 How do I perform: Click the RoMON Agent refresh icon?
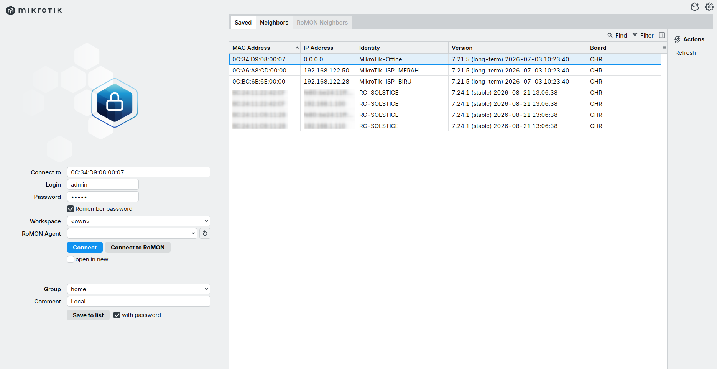[x=205, y=233]
